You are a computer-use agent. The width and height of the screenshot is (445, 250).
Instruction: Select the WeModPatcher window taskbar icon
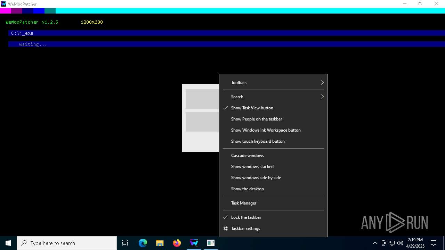tap(211, 243)
